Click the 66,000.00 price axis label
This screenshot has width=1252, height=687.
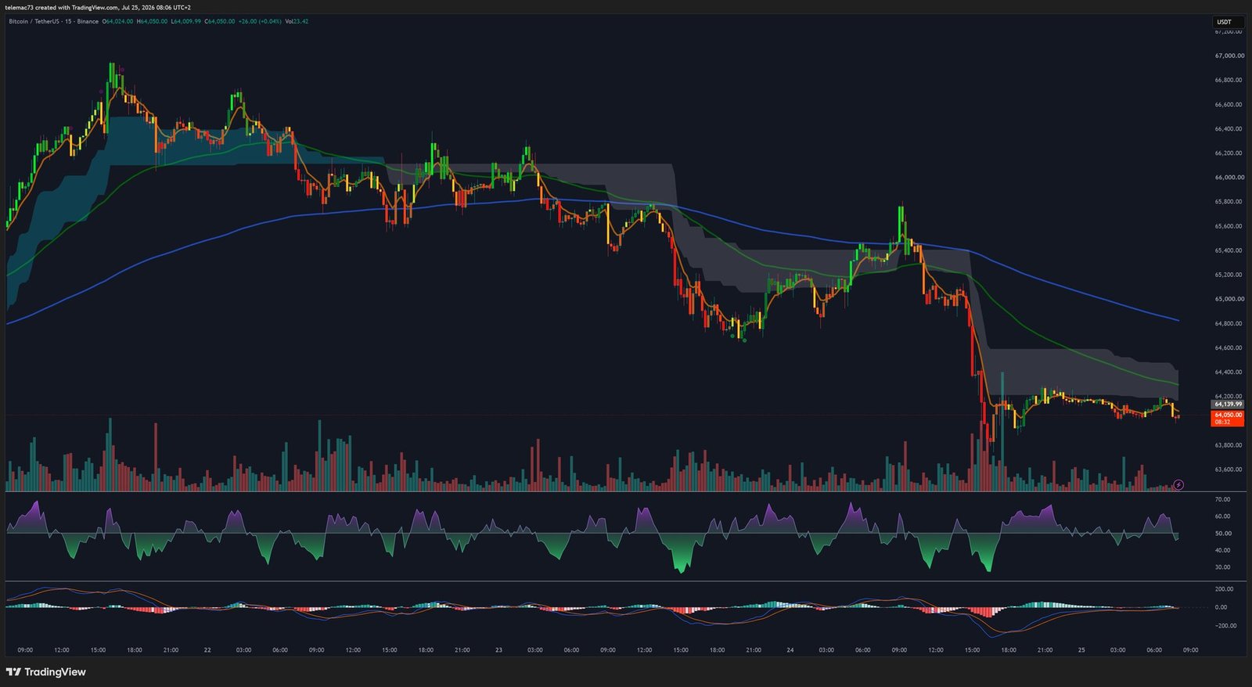(1229, 178)
